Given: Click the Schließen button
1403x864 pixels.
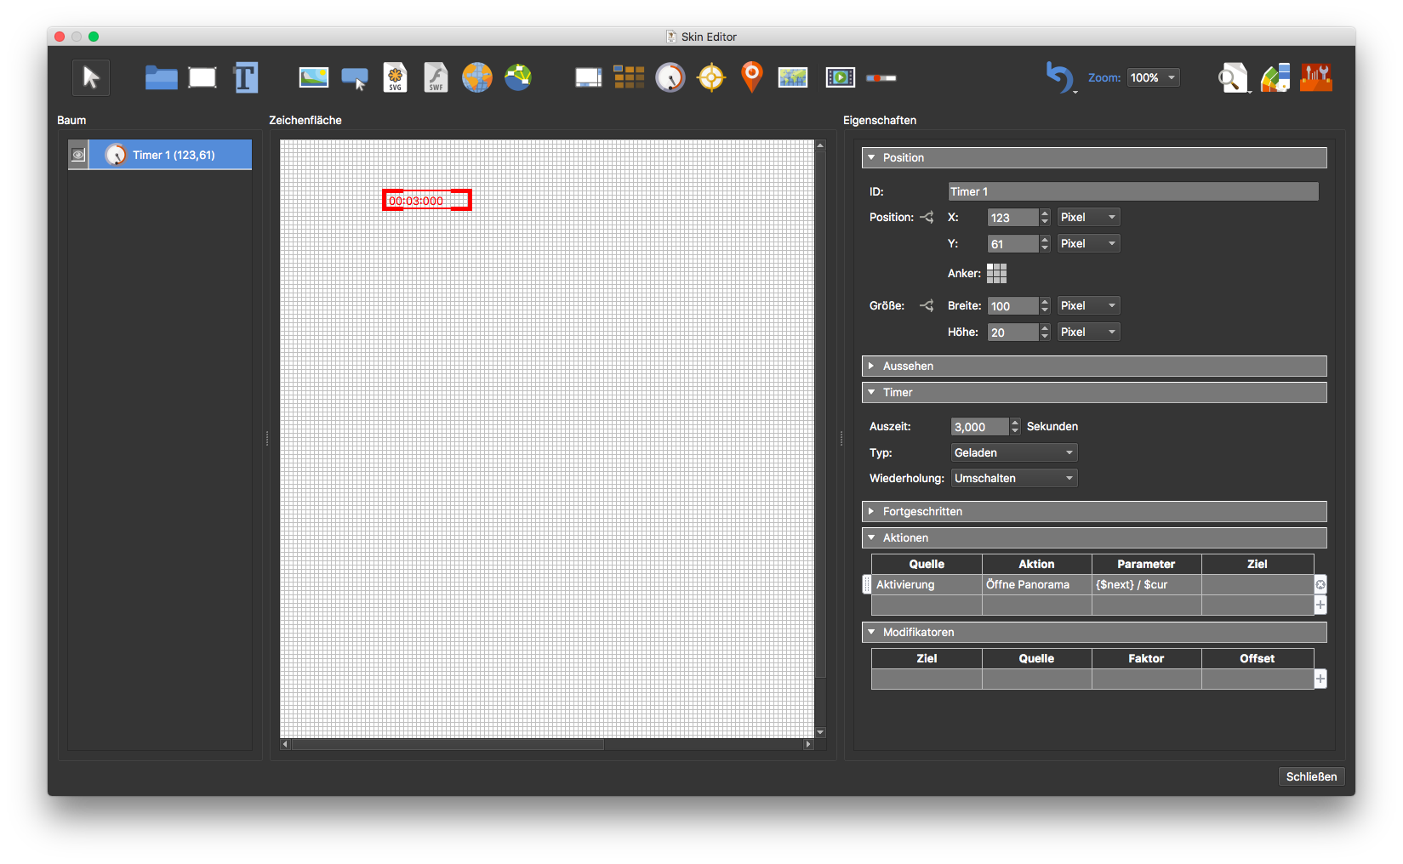Looking at the screenshot, I should pos(1311,776).
